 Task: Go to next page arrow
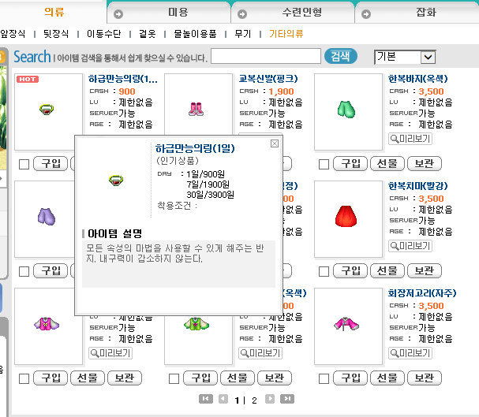click(x=270, y=399)
